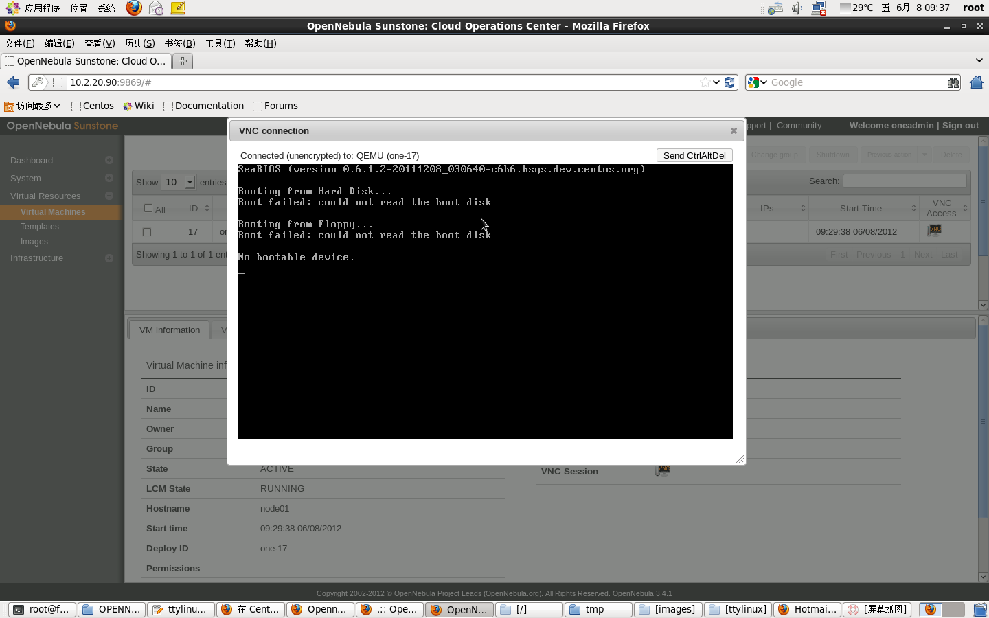Viewport: 989px width, 618px height.
Task: Open Documentation bookmark
Action: click(x=204, y=106)
